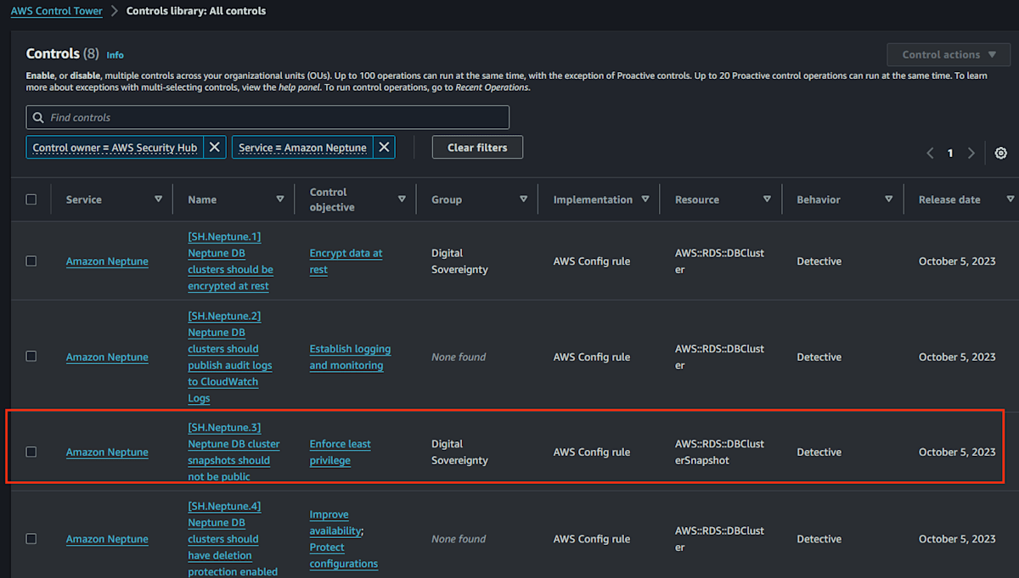This screenshot has height=578, width=1019.
Task: Sort by the Control objective column arrow
Action: pos(402,199)
